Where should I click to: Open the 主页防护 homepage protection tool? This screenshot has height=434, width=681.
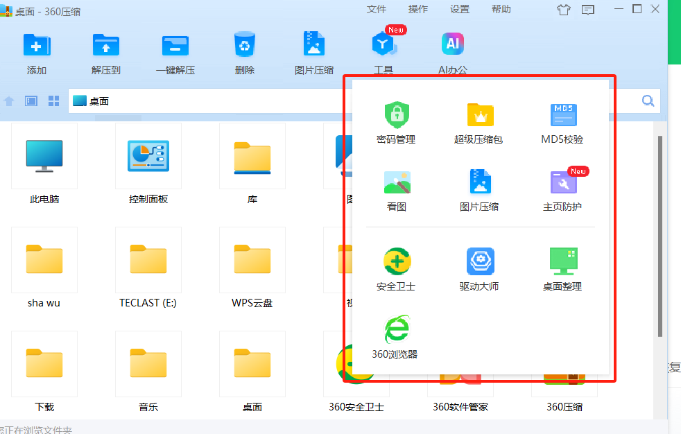tap(562, 189)
